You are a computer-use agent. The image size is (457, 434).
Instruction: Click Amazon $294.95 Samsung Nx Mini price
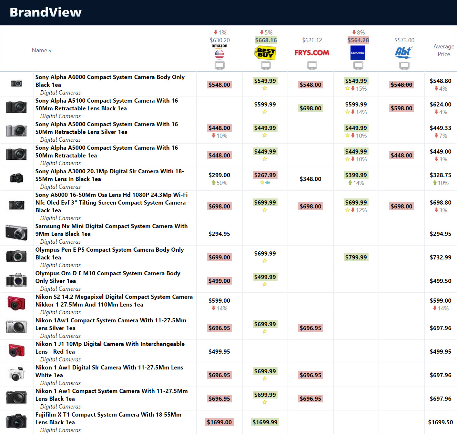tap(219, 234)
